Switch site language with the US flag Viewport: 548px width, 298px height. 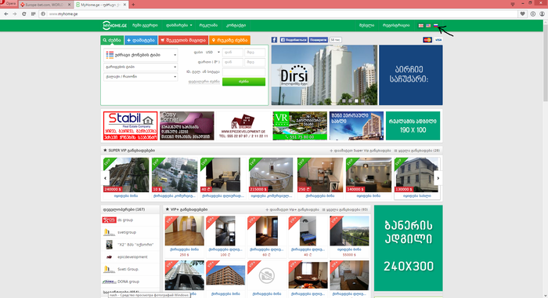(x=428, y=26)
